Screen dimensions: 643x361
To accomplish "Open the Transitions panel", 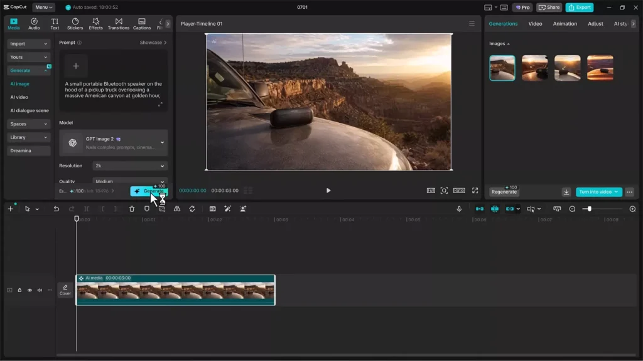I will (x=119, y=24).
